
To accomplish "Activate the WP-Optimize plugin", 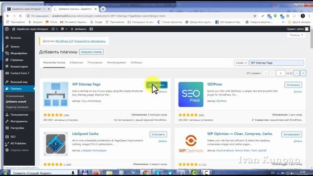I will pos(291,134).
